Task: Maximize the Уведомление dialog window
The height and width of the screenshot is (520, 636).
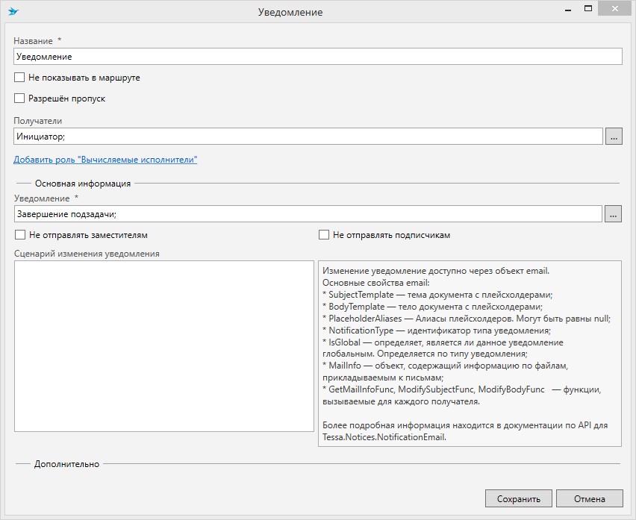Action: click(588, 10)
